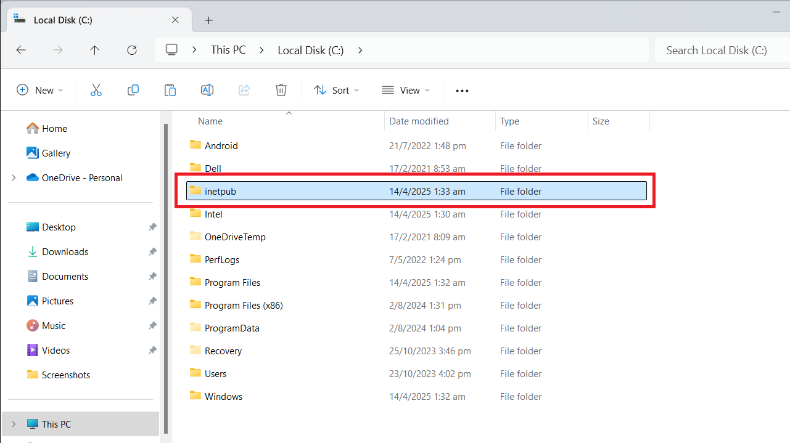Select the Dell folder
Image resolution: width=790 pixels, height=443 pixels.
pyautogui.click(x=416, y=168)
